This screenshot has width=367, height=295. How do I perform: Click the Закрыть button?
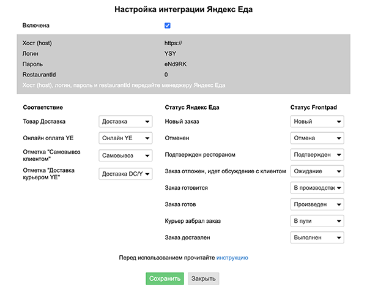click(204, 278)
